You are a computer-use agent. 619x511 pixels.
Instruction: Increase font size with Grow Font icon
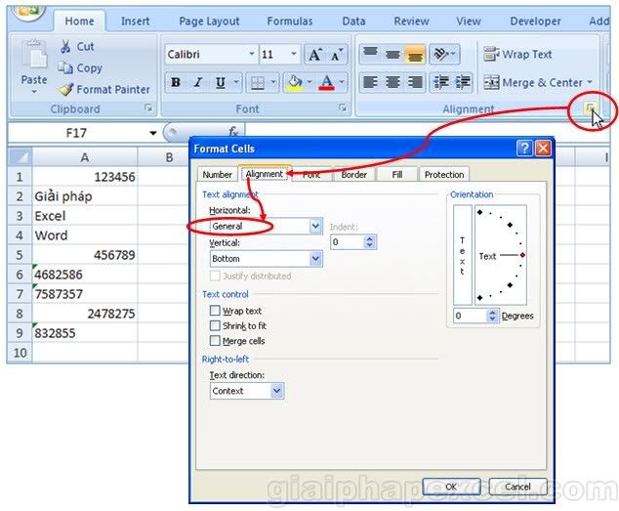click(x=315, y=55)
